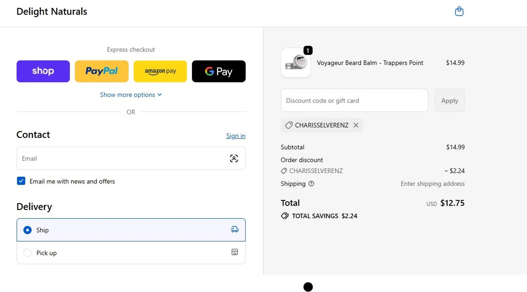Open the shopping bag cart icon

(459, 11)
